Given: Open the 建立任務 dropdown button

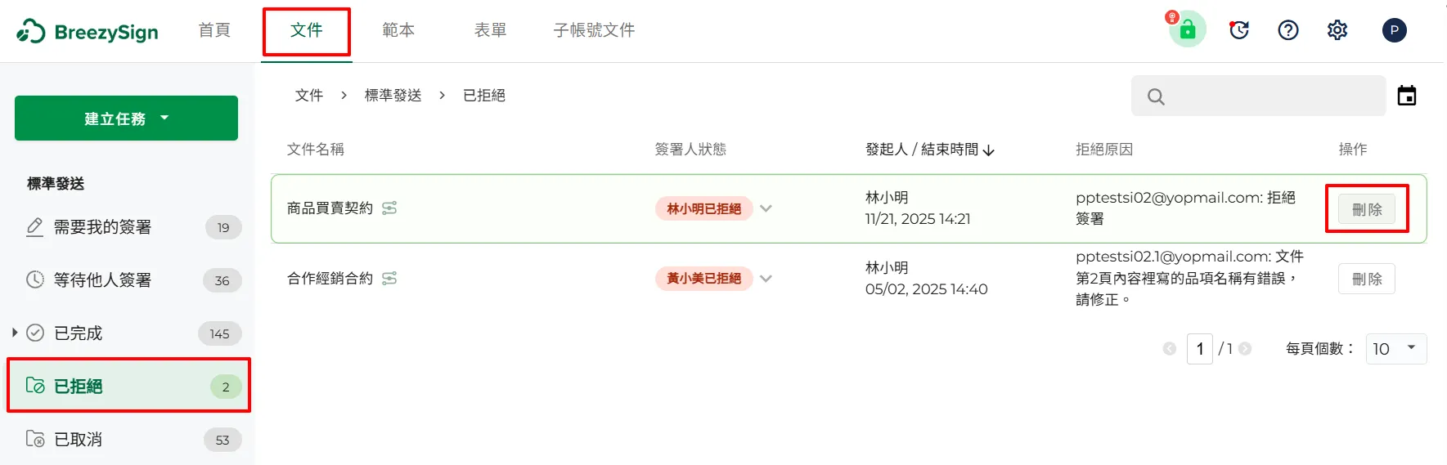Looking at the screenshot, I should 126,118.
